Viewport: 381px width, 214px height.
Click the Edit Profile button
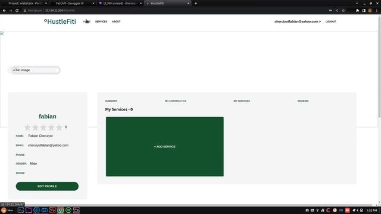tap(47, 186)
